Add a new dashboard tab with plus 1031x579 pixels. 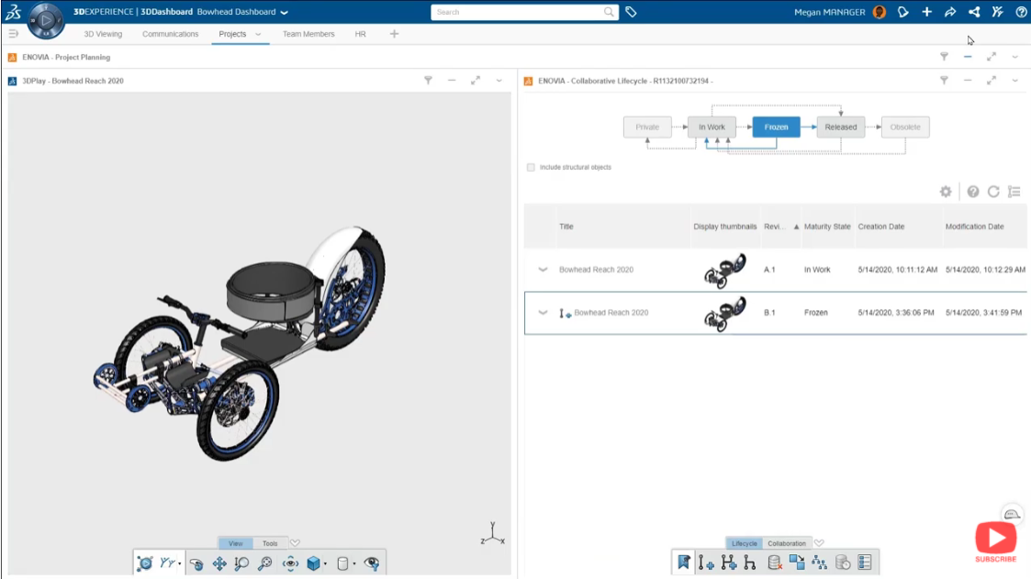click(394, 34)
